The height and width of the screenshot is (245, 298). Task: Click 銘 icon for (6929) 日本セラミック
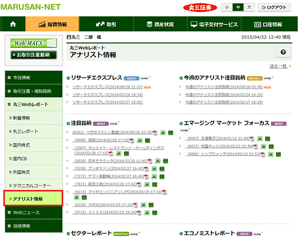[x=158, y=161]
